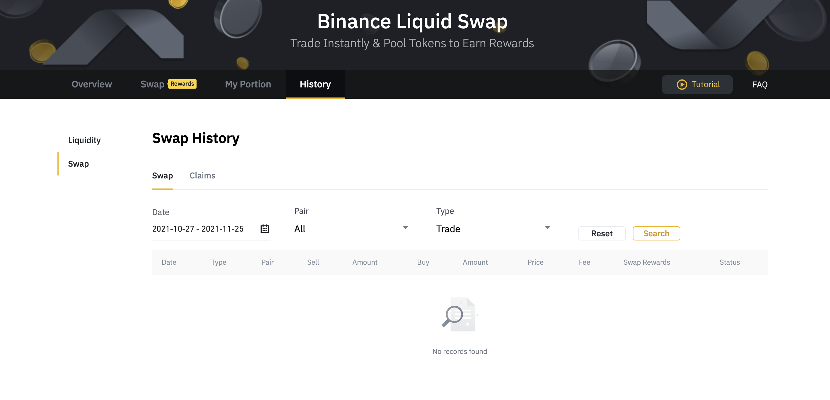Expand the Type dropdown arrow
Image resolution: width=830 pixels, height=400 pixels.
[547, 227]
